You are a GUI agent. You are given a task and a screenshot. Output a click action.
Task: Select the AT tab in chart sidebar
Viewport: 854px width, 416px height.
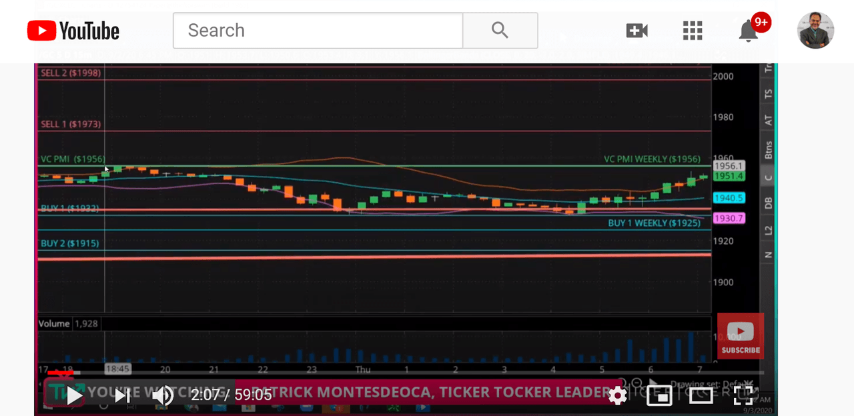pos(769,121)
